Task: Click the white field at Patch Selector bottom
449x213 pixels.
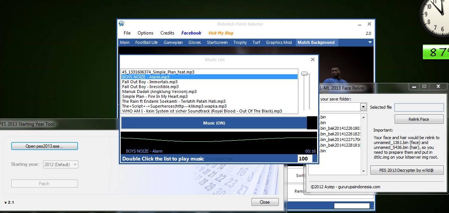Action: pyautogui.click(x=352, y=206)
